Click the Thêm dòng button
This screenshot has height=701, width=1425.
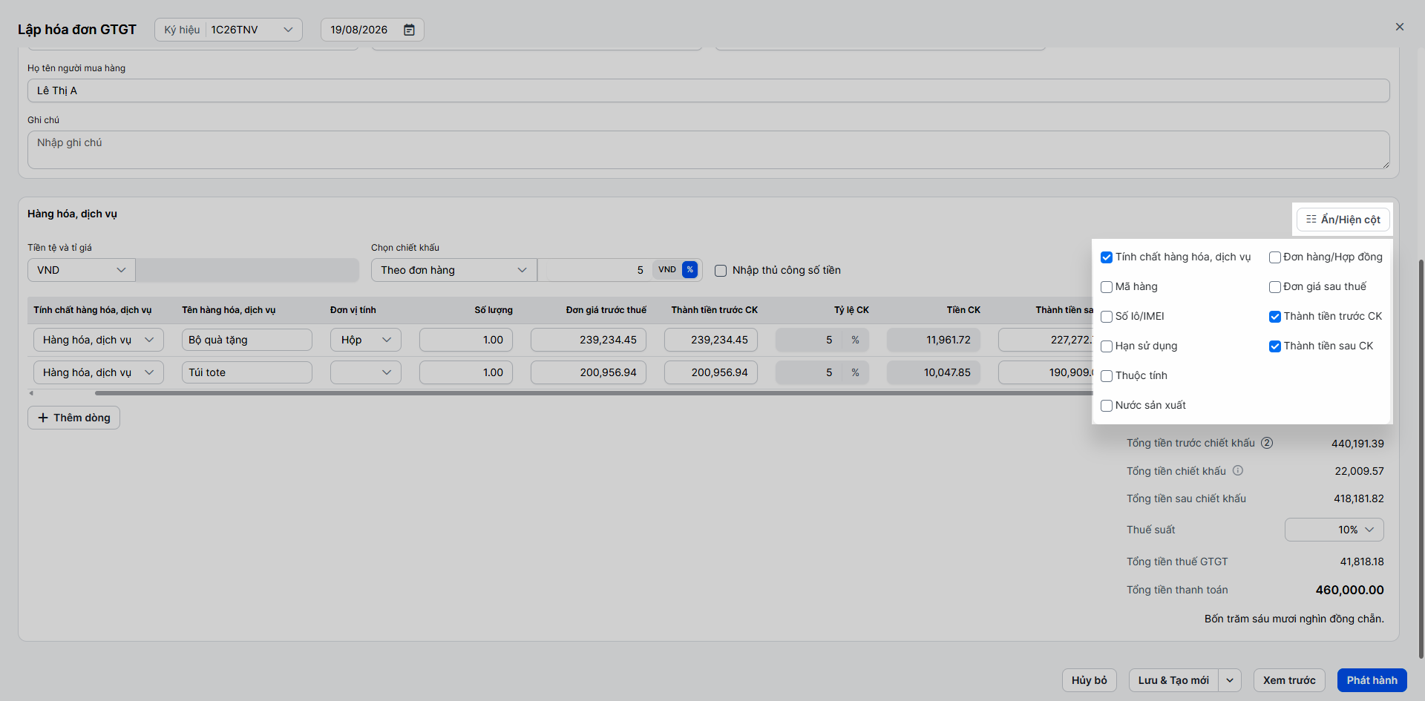point(73,418)
